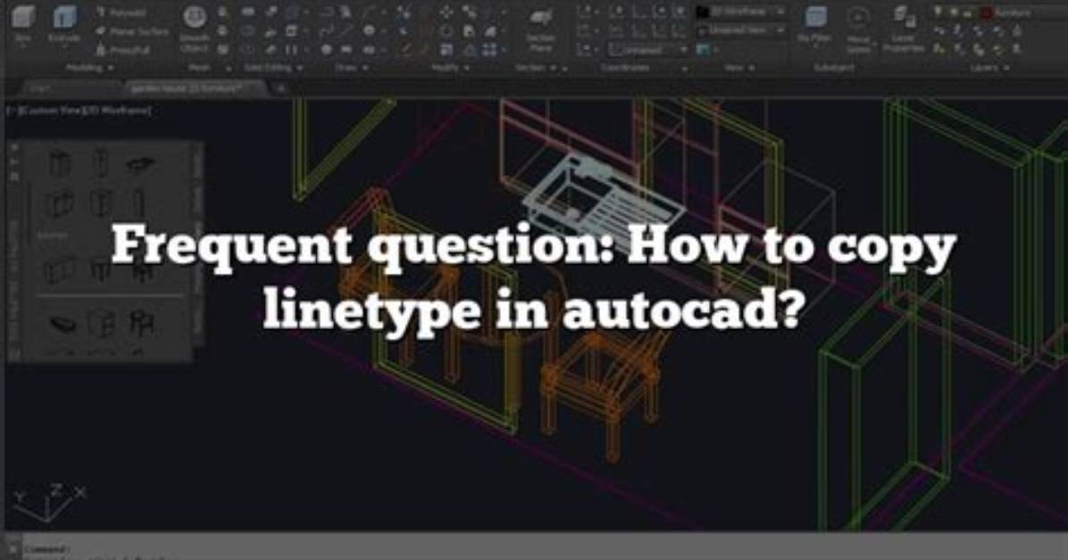The image size is (1068, 560).
Task: Open the Unnamed UCS dropdown
Action: (647, 50)
